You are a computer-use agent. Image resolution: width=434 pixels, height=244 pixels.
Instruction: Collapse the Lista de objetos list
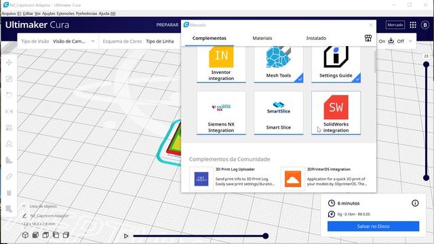click(24, 206)
